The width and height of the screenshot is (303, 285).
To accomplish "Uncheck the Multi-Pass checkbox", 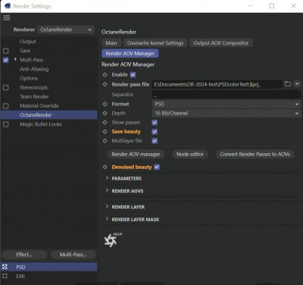I will pos(6,60).
